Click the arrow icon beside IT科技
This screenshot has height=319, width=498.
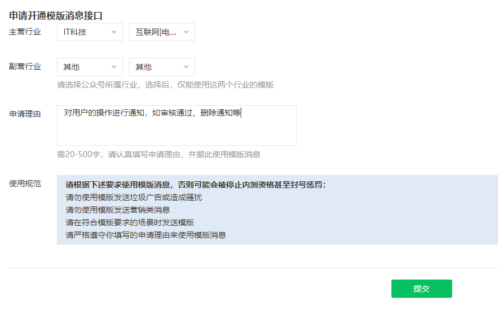113,32
